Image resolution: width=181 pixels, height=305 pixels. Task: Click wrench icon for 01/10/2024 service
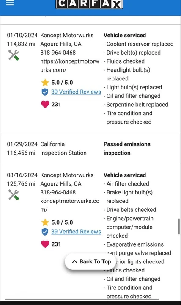[x=14, y=55]
